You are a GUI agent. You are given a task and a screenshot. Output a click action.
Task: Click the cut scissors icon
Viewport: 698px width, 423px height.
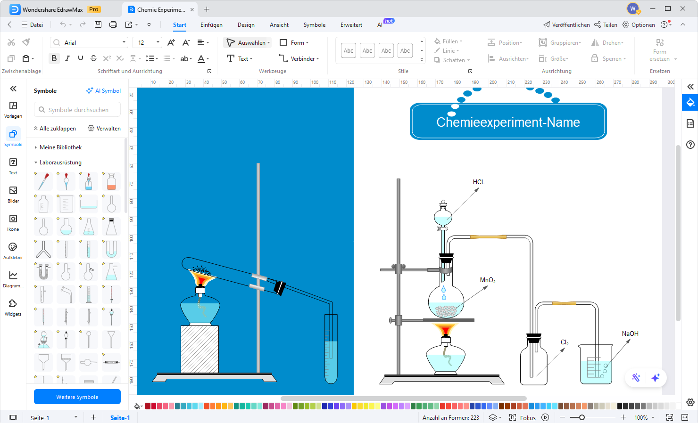tap(11, 42)
